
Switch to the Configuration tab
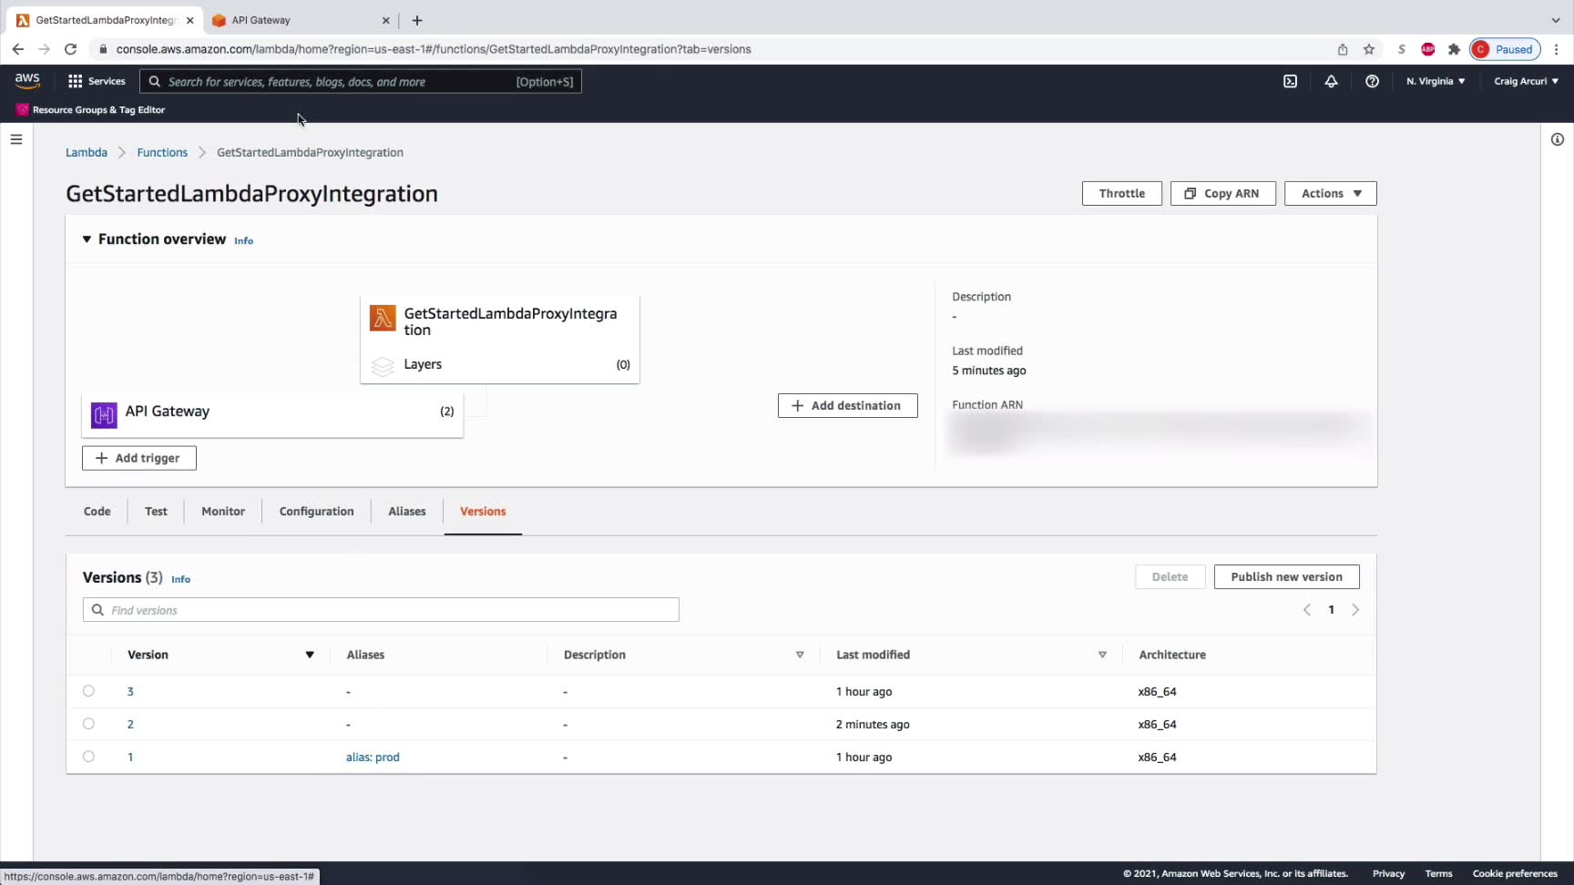pos(316,512)
